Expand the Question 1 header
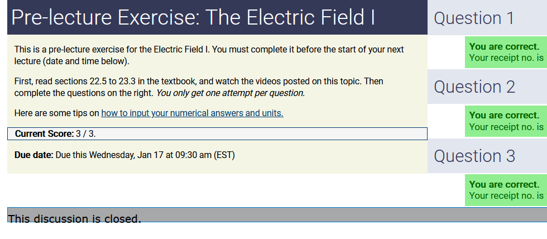The width and height of the screenshot is (547, 239). pyautogui.click(x=474, y=18)
